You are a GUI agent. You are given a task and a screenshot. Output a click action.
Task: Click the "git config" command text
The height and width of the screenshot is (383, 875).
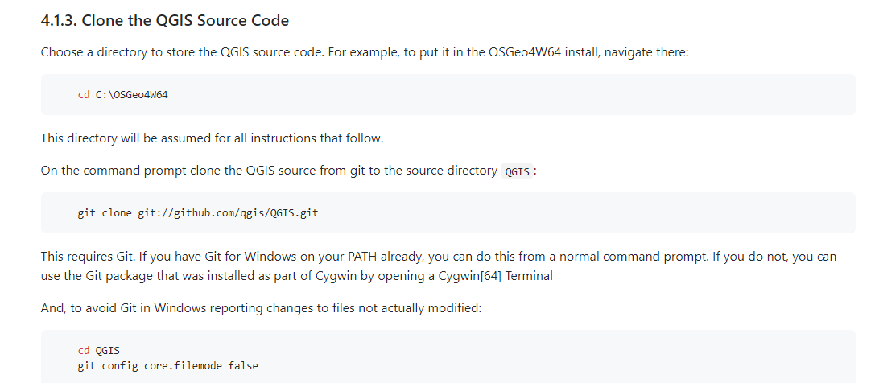point(101,366)
